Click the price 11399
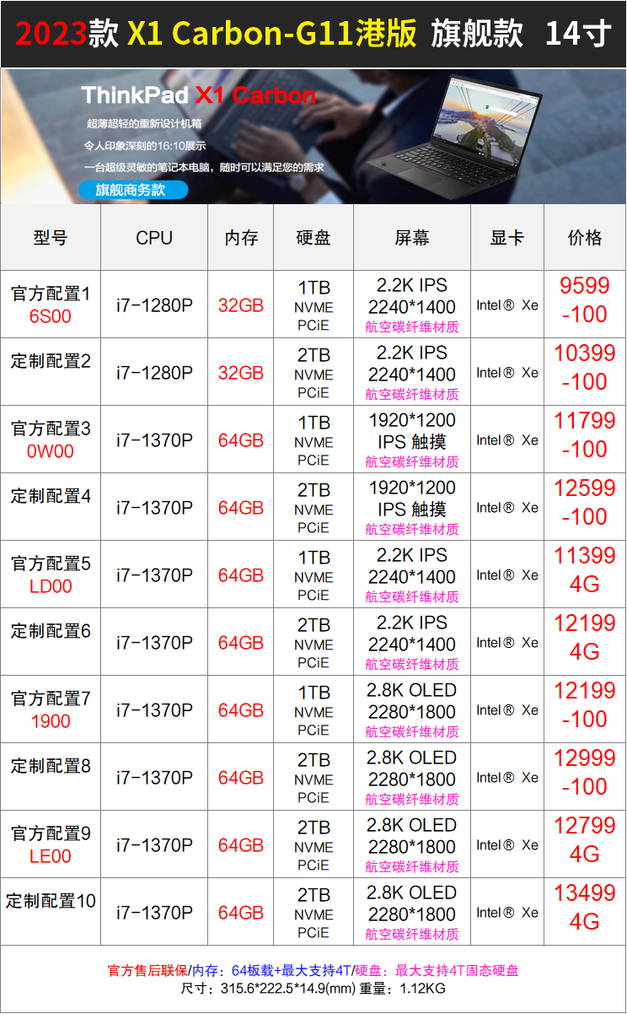This screenshot has width=627, height=1014. 585,555
